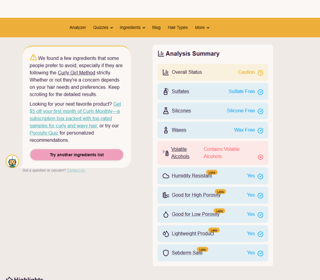Click the Silicones flask icon

(x=166, y=111)
